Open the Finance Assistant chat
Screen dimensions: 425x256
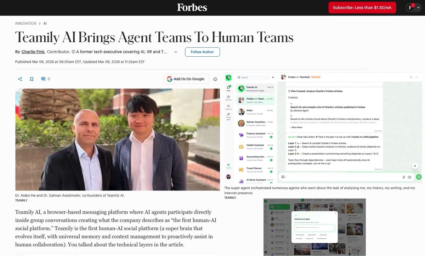[x=256, y=135]
